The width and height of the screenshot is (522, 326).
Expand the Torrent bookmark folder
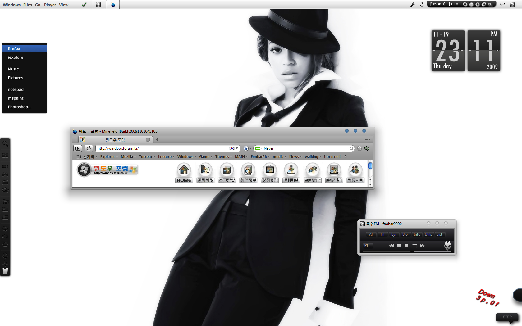[x=147, y=157]
